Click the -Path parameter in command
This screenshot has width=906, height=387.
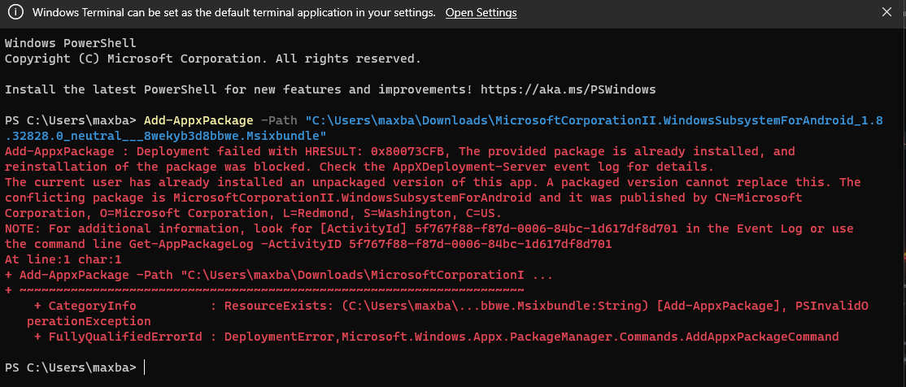coord(280,120)
